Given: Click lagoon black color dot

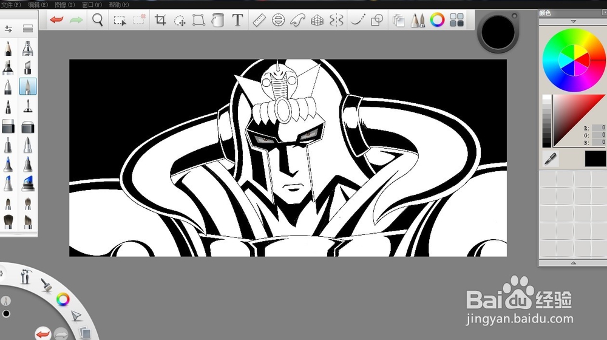Looking at the screenshot, I should pyautogui.click(x=6, y=314).
